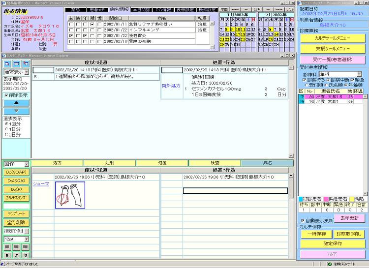Click the third window layout icon
Image resolution: width=369 pixels, height=269 pixels.
(25, 64)
